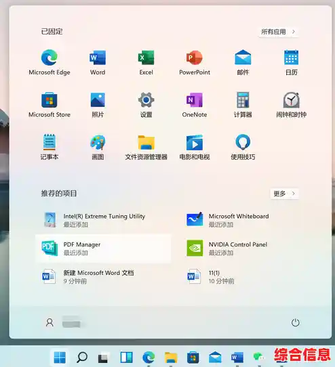Open the user account profile
Screen dimensions: 335x367
click(63, 322)
